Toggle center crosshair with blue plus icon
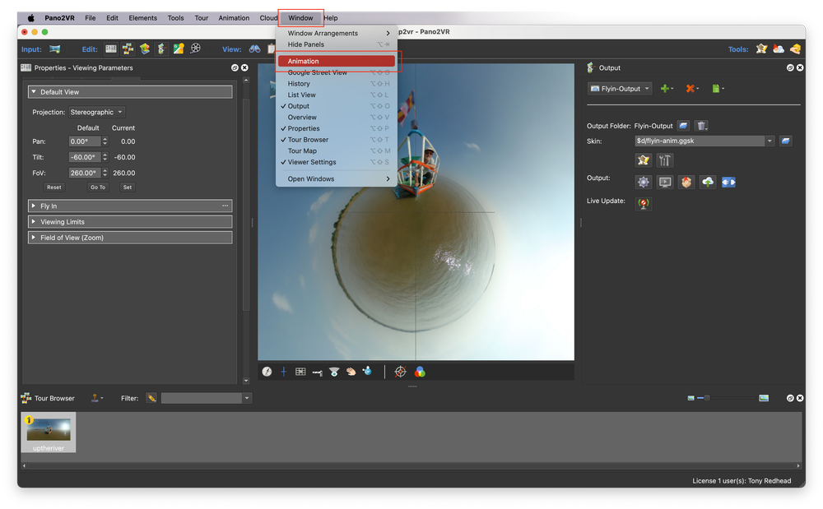Image resolution: width=823 pixels, height=509 pixels. pos(283,372)
